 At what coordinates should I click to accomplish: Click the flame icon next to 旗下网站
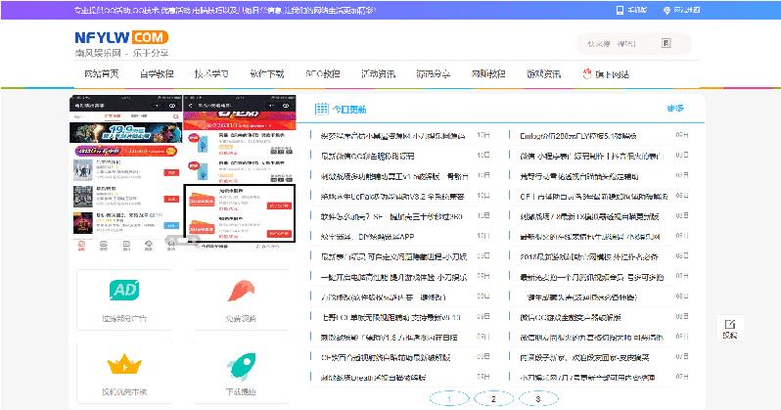click(x=587, y=73)
